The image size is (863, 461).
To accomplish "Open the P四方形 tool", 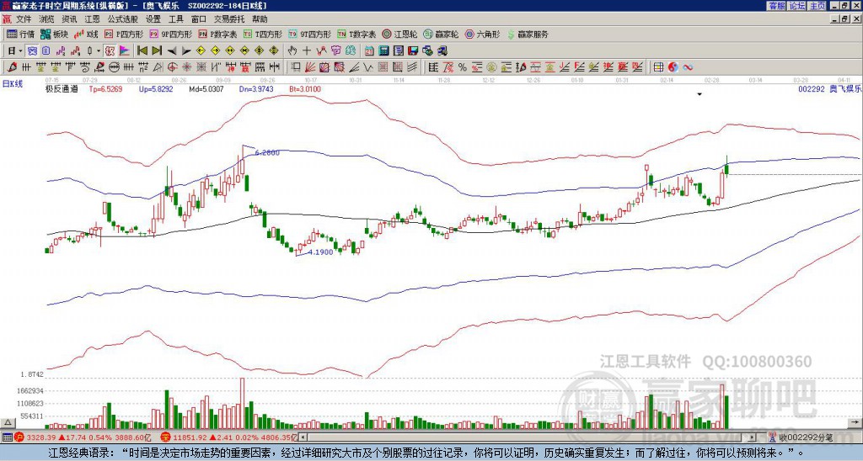I will (x=124, y=34).
